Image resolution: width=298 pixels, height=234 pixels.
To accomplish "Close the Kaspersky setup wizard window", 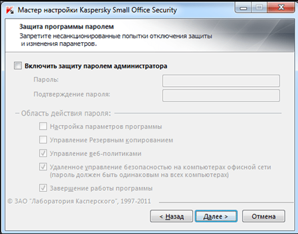I will click(279, 7).
